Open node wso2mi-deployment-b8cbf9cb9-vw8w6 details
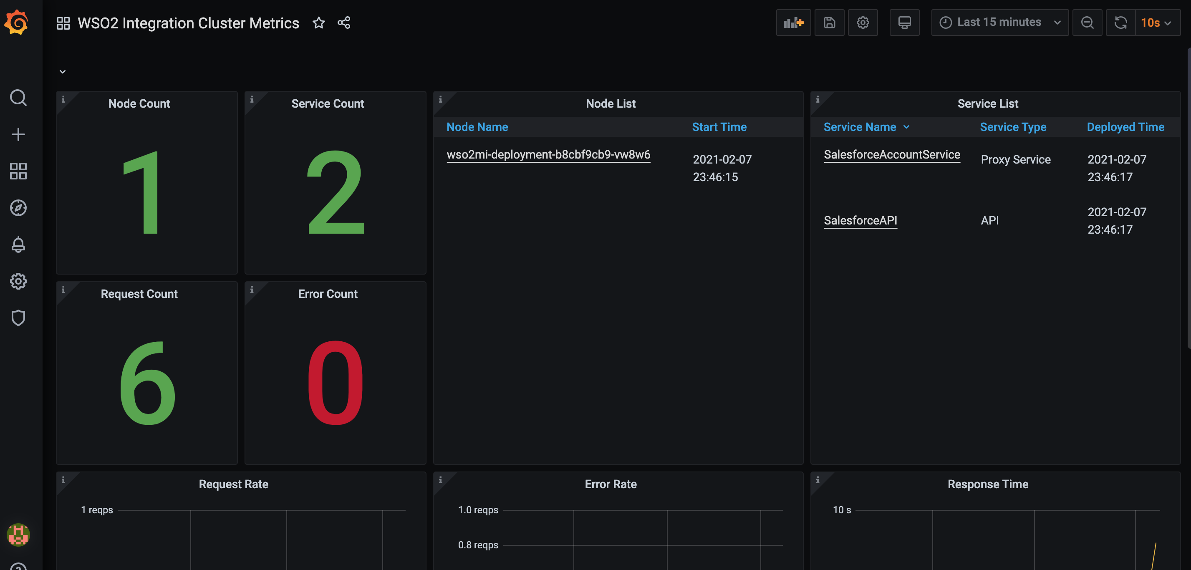The image size is (1191, 570). coord(548,155)
